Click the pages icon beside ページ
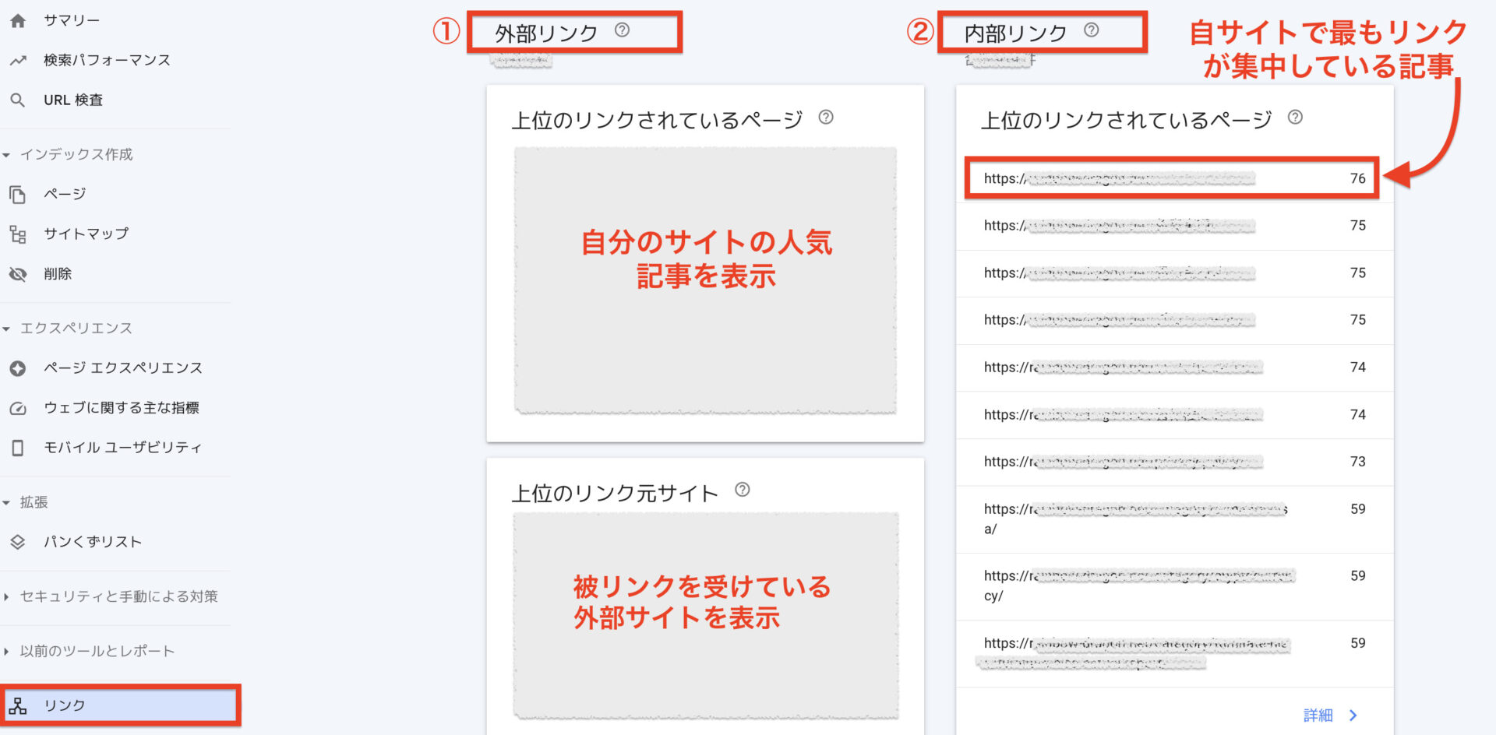The height and width of the screenshot is (735, 1496). pos(18,194)
